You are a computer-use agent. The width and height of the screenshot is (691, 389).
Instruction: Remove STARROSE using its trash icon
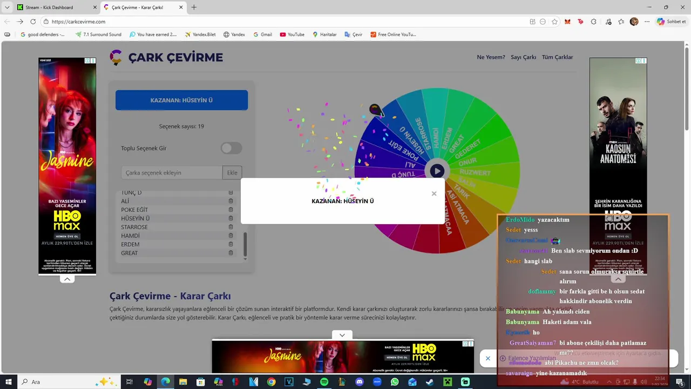point(231,227)
